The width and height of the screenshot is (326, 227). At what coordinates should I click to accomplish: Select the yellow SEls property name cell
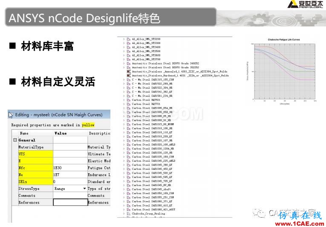[35, 182]
